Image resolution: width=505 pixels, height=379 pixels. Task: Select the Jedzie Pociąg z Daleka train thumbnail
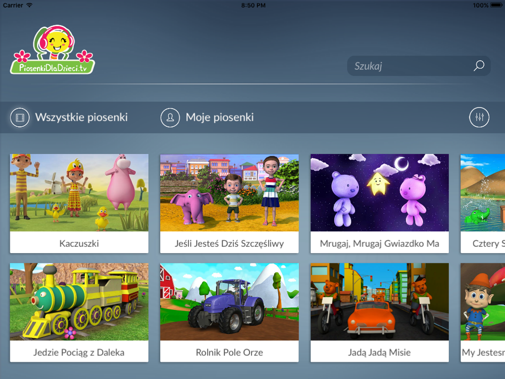click(x=79, y=302)
